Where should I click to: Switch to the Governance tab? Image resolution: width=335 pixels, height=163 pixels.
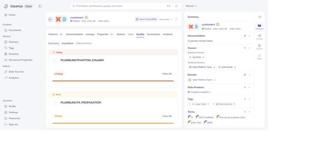point(153,34)
